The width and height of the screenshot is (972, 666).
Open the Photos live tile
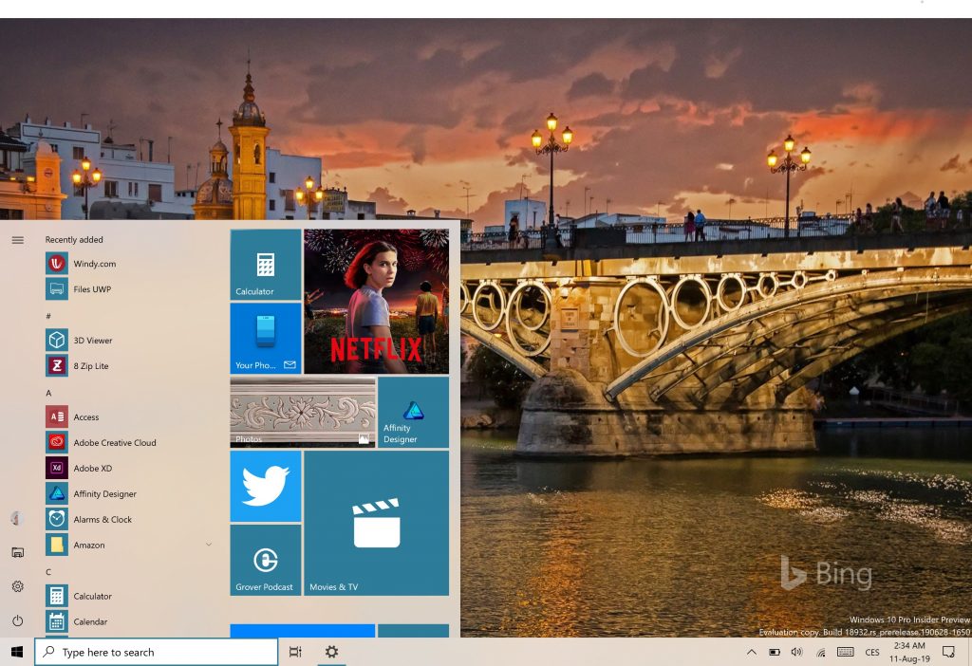303,412
